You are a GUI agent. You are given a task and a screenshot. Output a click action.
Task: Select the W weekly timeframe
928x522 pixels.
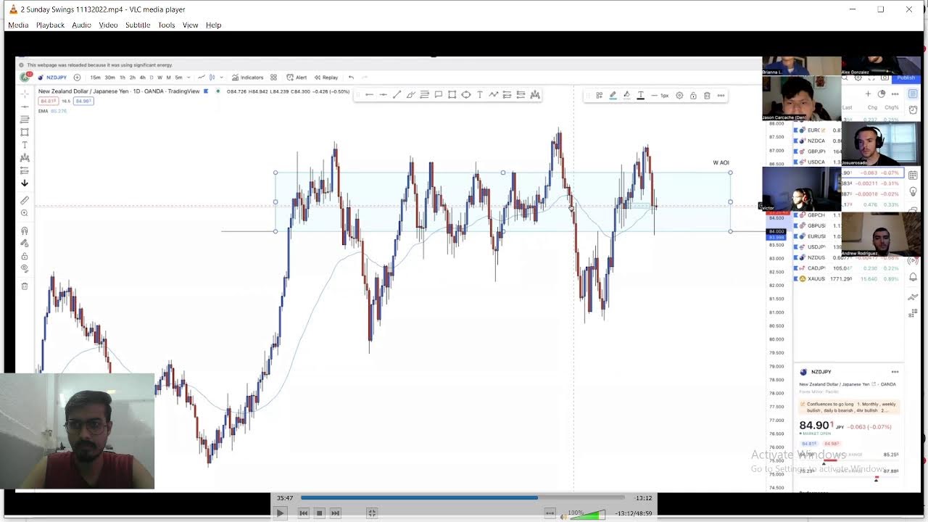(159, 78)
